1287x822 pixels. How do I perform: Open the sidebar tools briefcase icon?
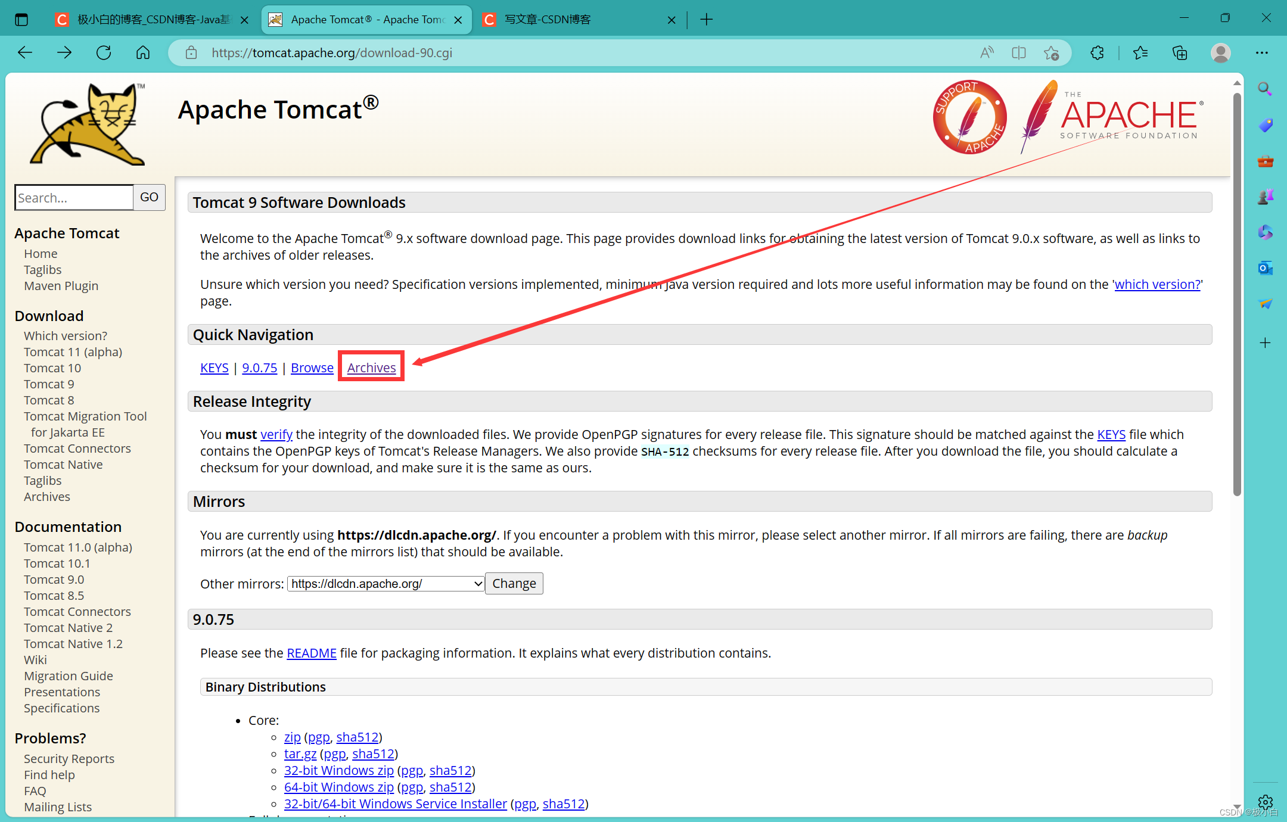point(1265,161)
